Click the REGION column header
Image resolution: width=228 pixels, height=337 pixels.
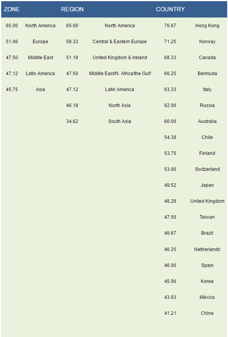pos(72,9)
